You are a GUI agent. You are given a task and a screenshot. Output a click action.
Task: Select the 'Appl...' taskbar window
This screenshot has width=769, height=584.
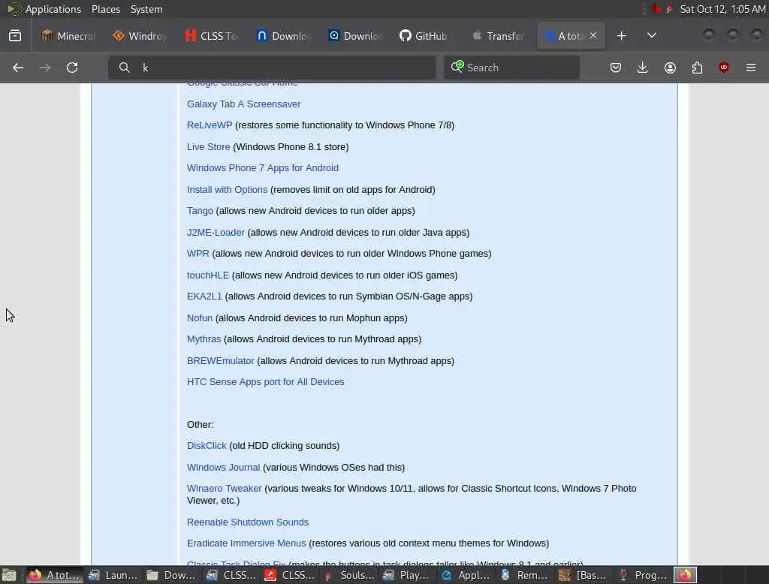pyautogui.click(x=466, y=575)
